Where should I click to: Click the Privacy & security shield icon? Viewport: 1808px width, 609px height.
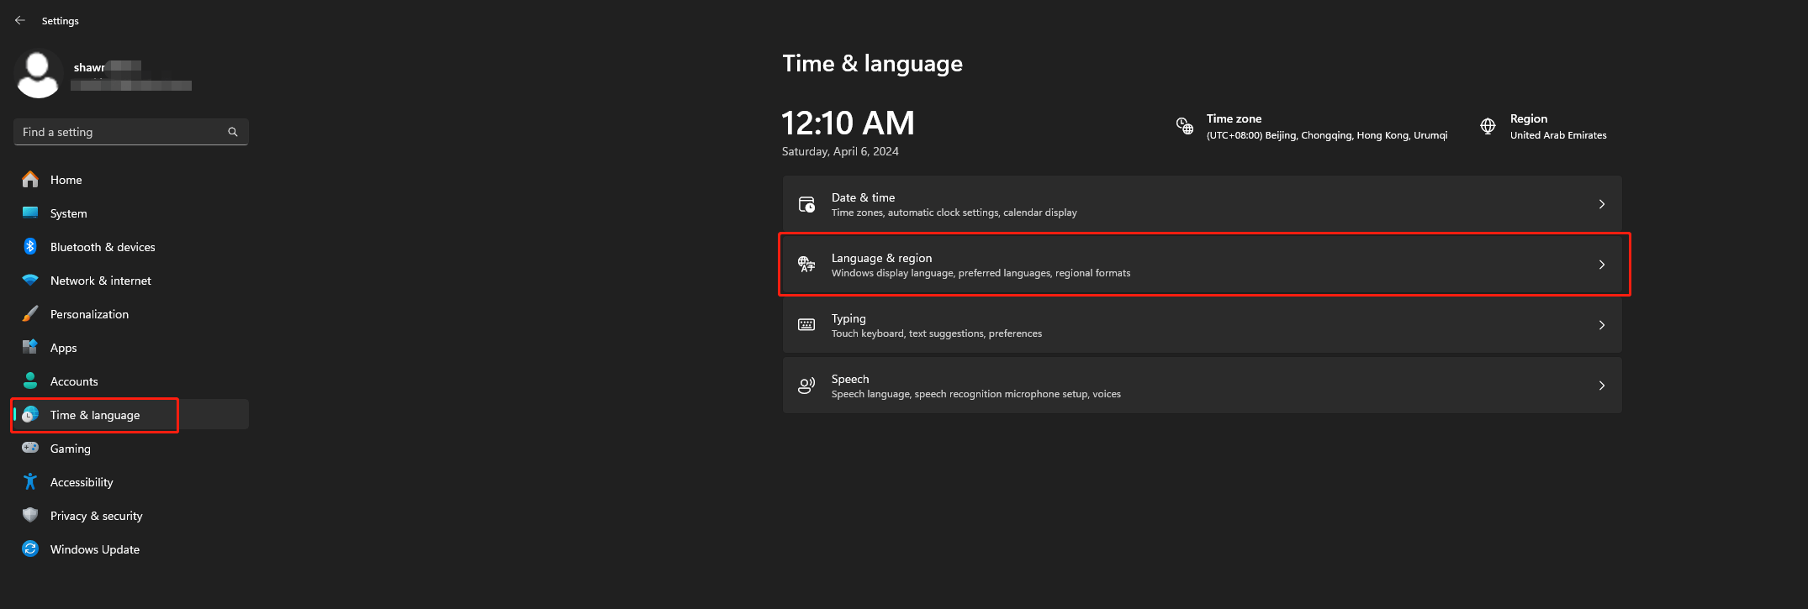30,515
